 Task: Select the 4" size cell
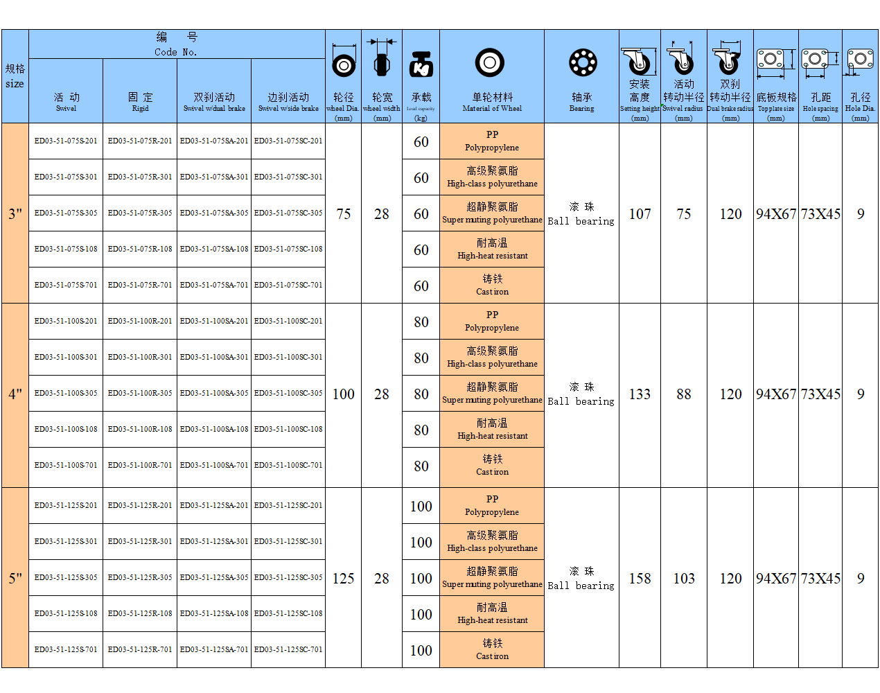point(15,394)
